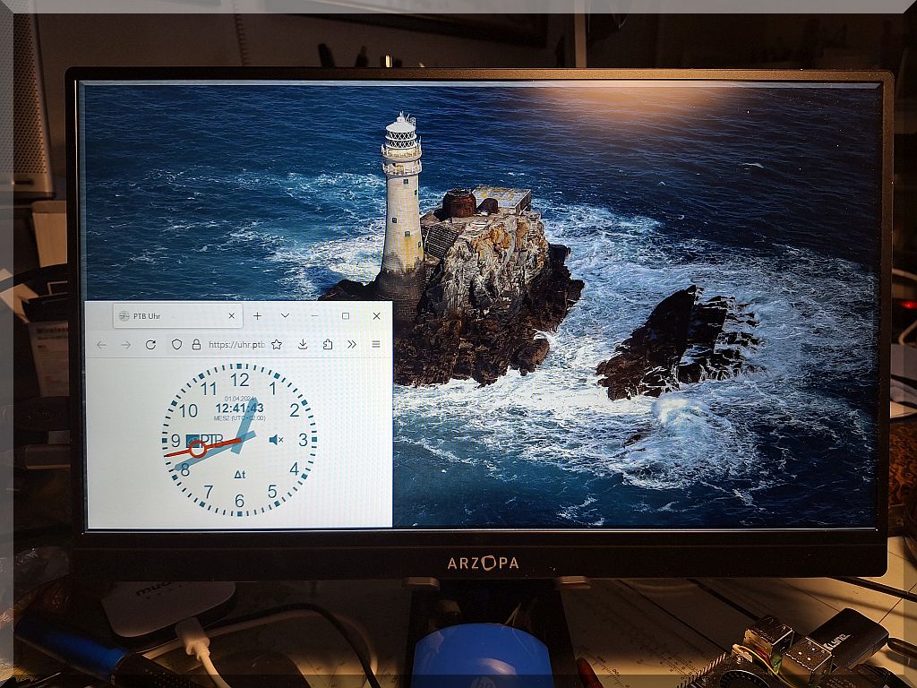Image resolution: width=917 pixels, height=688 pixels.
Task: Open a new tab with plus button
Action: pos(257,316)
